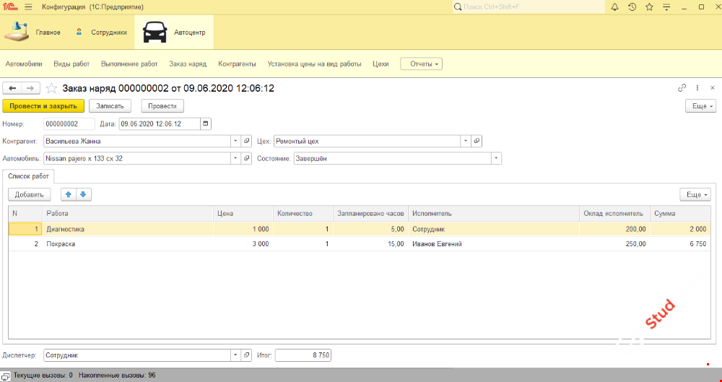Viewport: 722px width, 382px height.
Task: Expand the Цех dropdown arrow
Action: [x=466, y=141]
